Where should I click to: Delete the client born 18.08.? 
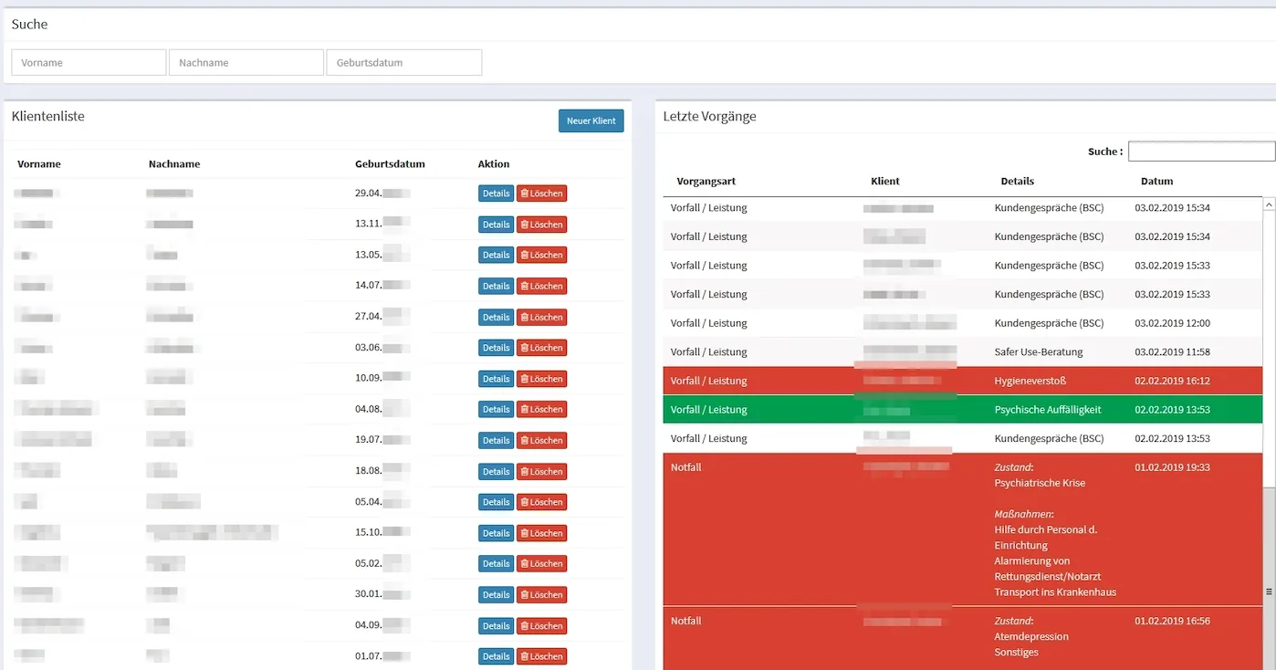(541, 471)
